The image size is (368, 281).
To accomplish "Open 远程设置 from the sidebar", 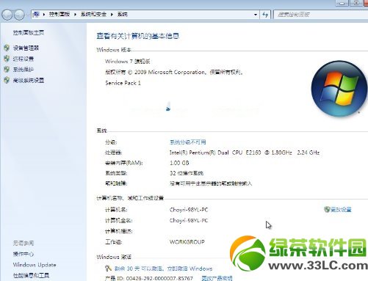I will (x=24, y=59).
